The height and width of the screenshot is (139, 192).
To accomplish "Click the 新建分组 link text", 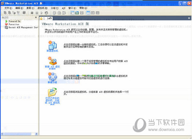I will click(52, 82).
